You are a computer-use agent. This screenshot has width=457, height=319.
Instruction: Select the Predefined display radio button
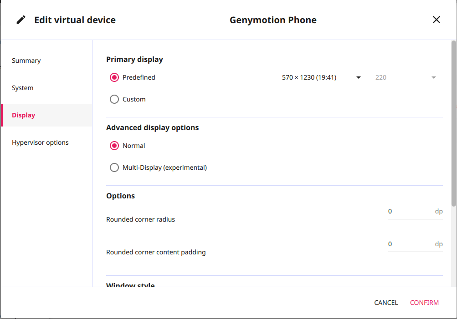pos(114,77)
